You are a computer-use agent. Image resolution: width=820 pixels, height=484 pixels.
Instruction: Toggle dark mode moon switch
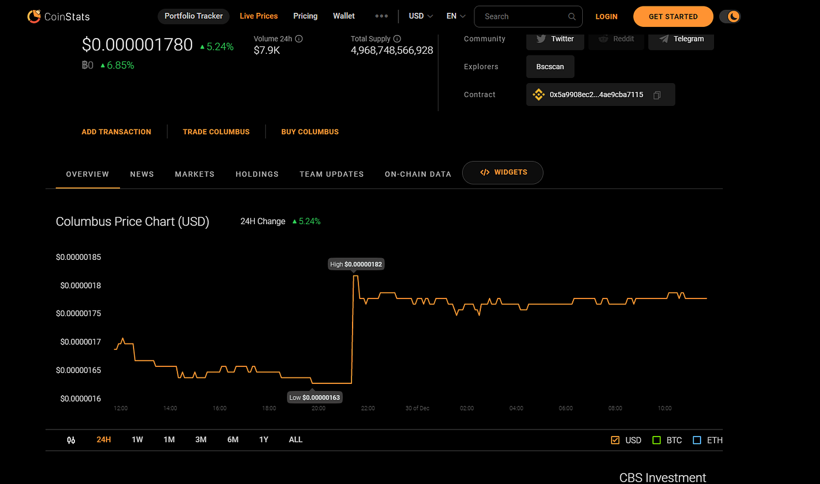click(x=730, y=16)
